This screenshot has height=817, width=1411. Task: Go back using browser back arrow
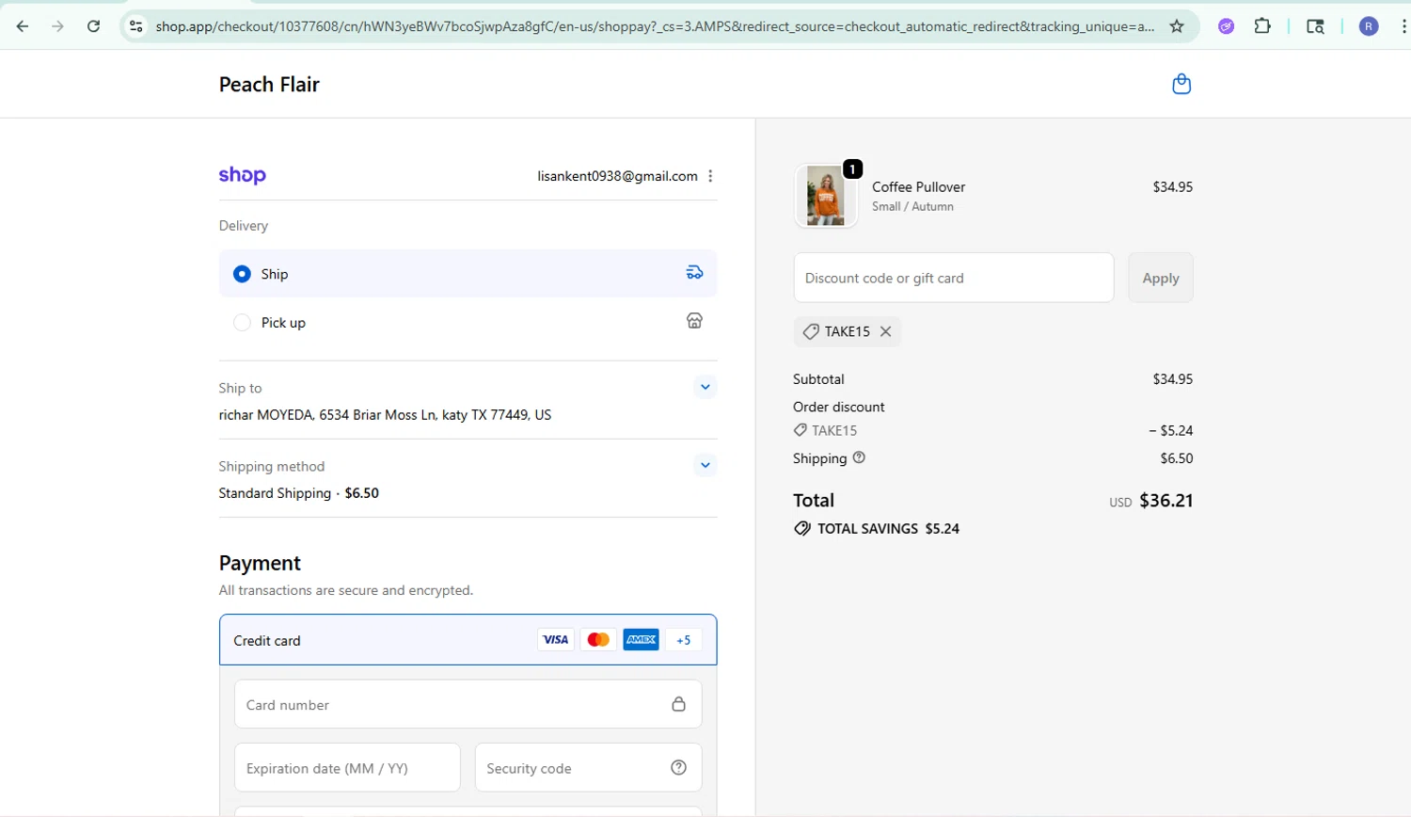[x=23, y=26]
